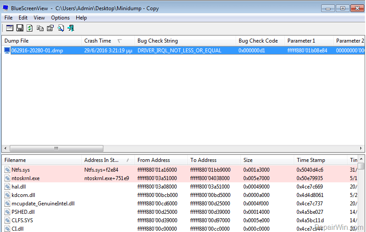Select the 062916-20280-01.dmp dump file icon
366x232 pixels.
point(7,51)
